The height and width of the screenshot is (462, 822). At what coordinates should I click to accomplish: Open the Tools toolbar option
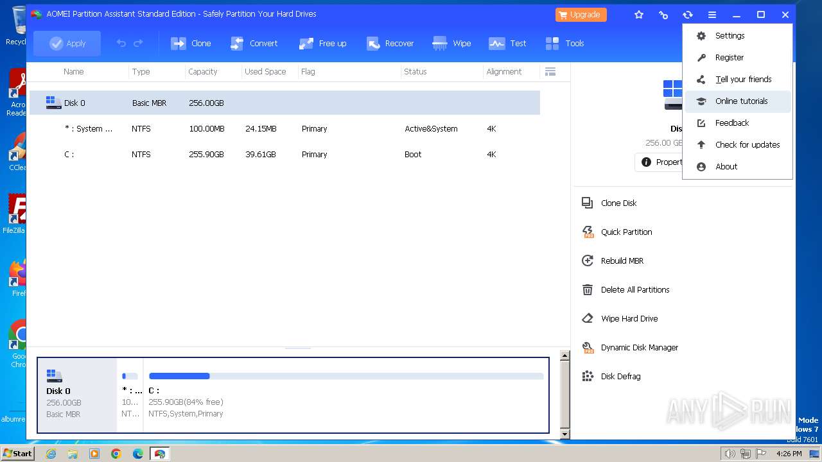tap(564, 44)
